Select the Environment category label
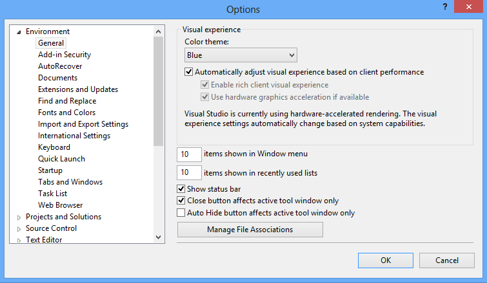This screenshot has height=283, width=487. coord(48,32)
